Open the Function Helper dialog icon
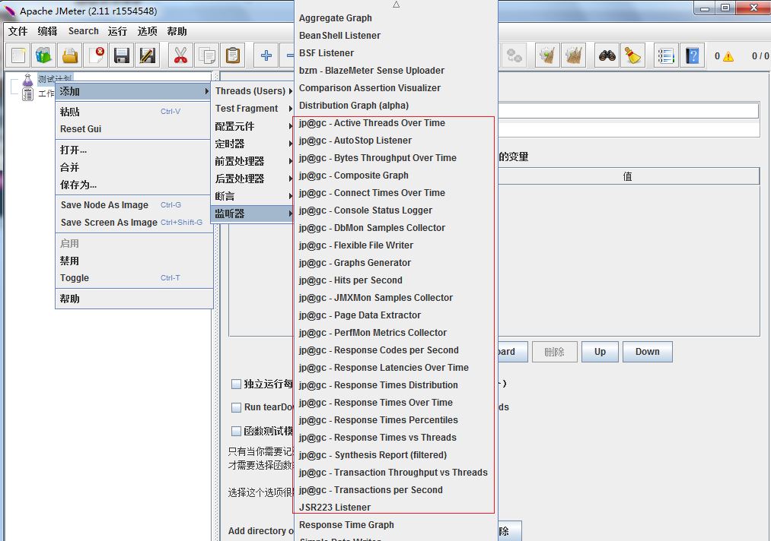This screenshot has width=771, height=541. click(x=667, y=55)
